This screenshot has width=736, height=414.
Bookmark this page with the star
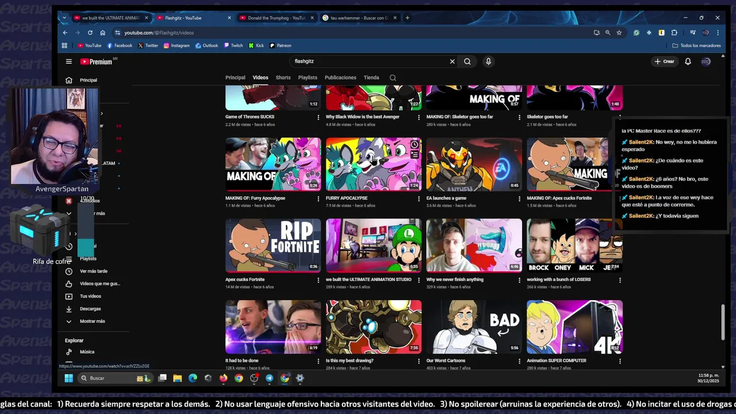[619, 33]
